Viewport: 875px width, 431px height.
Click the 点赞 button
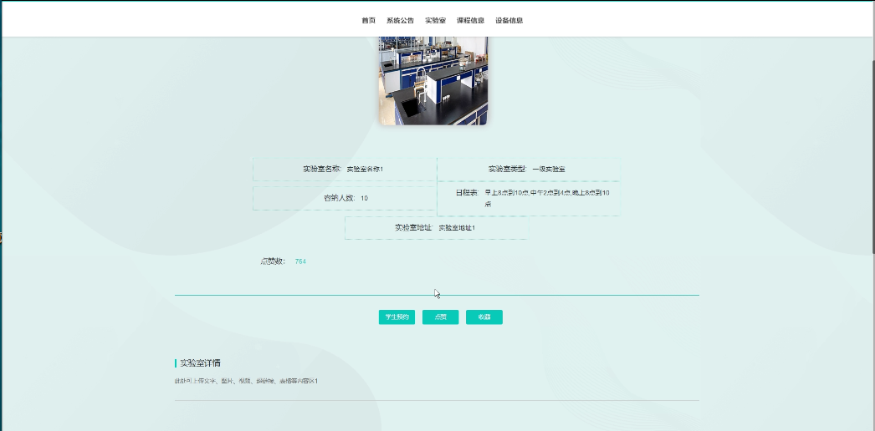click(440, 317)
